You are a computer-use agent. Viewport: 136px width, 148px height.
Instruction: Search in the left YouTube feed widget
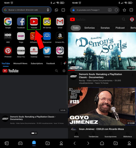(x=57, y=71)
